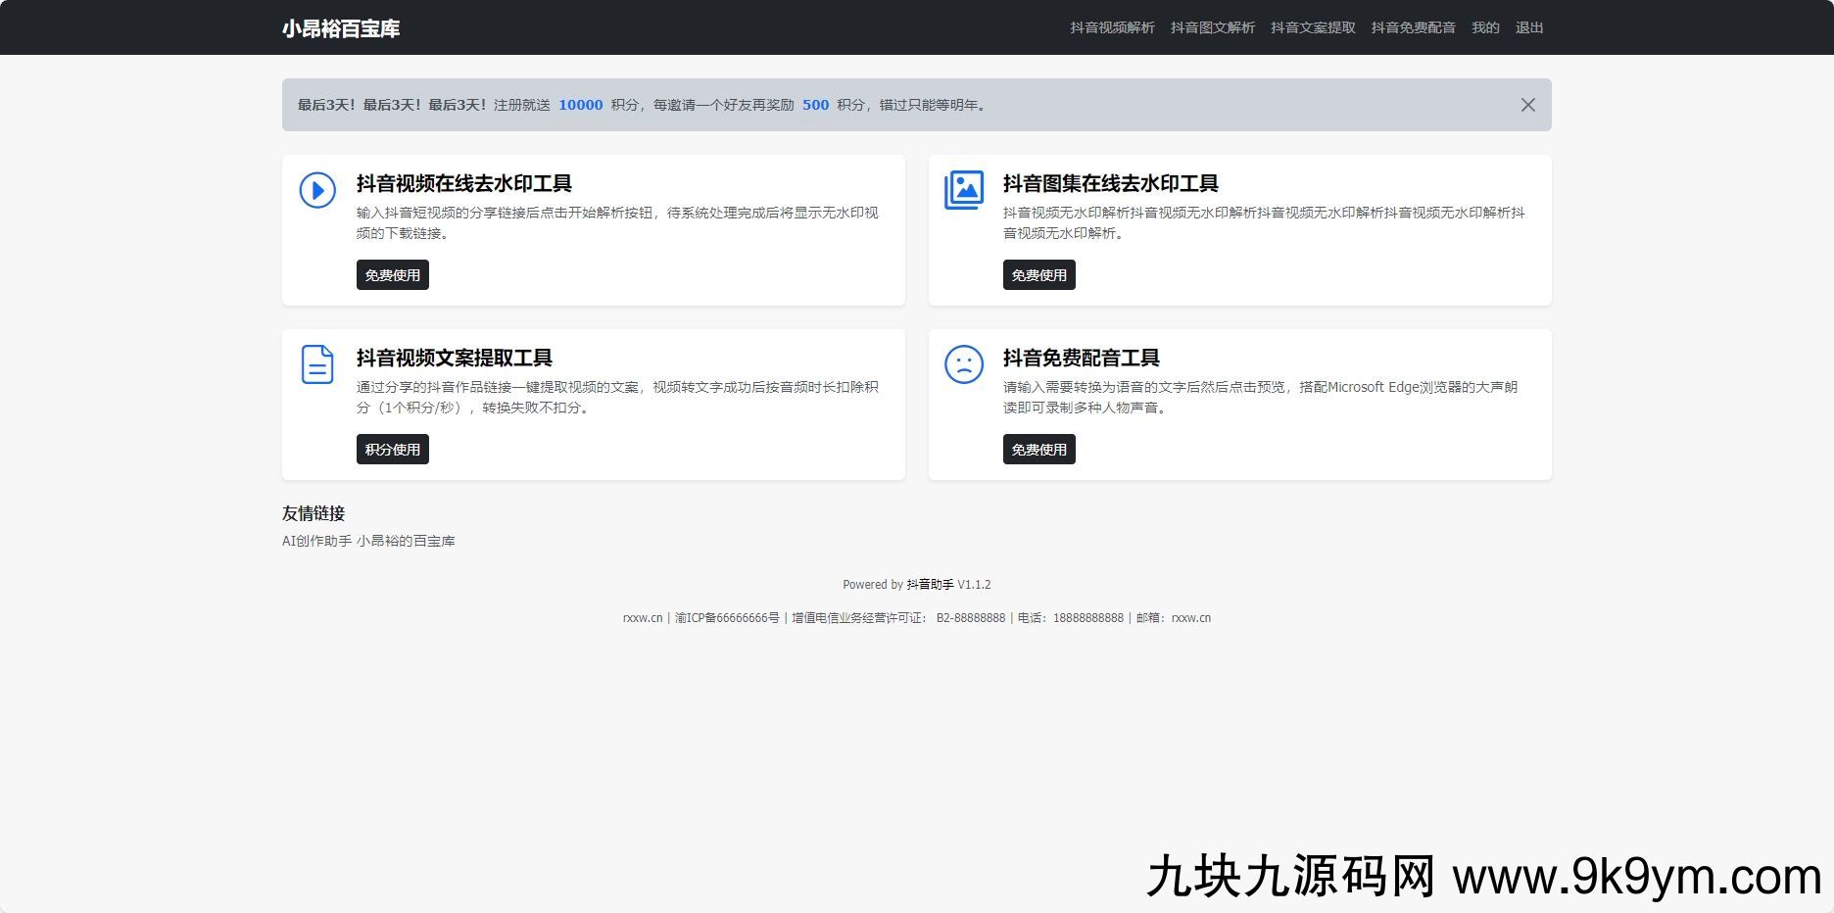Click the image gallery icon
The height and width of the screenshot is (913, 1834).
tap(963, 190)
